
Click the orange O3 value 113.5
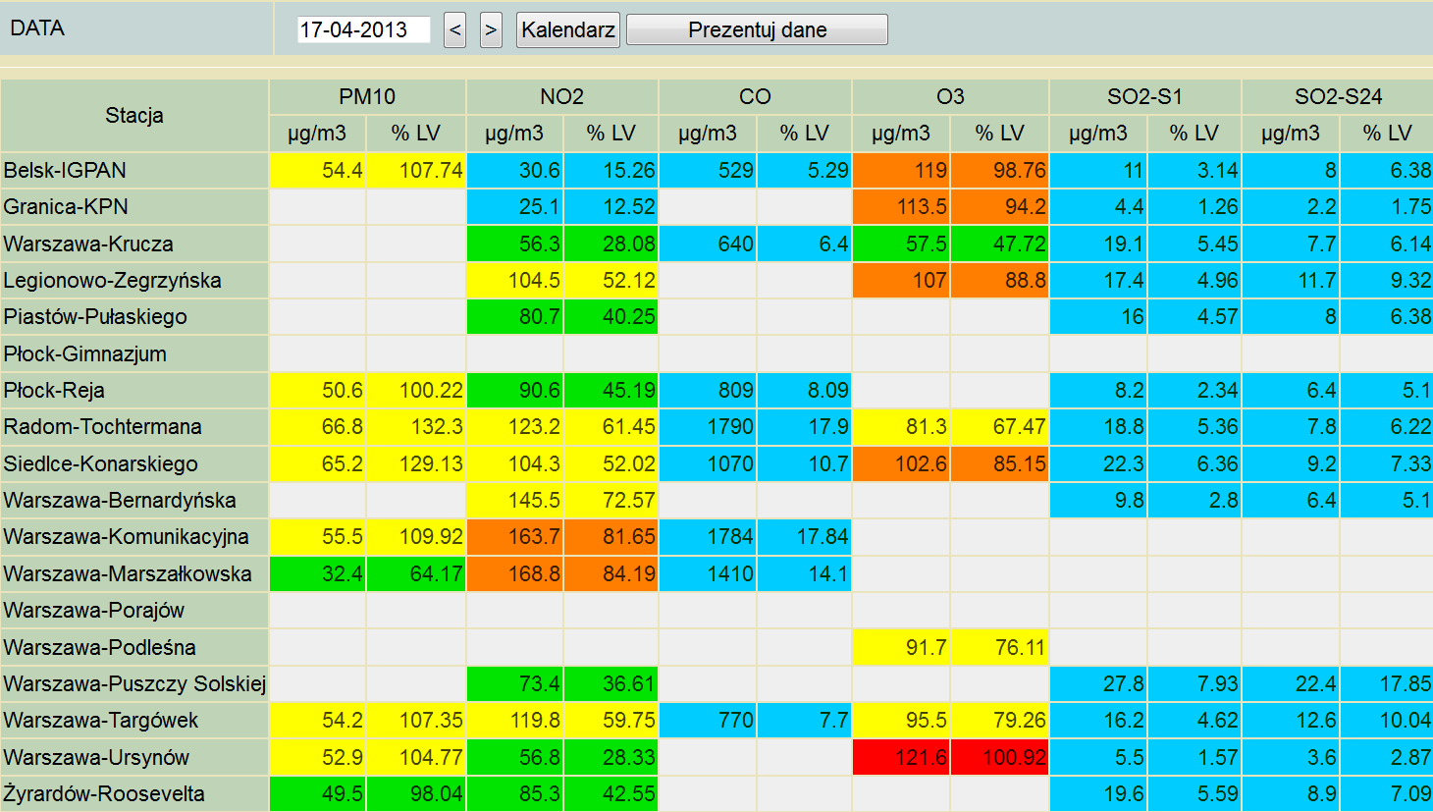901,206
